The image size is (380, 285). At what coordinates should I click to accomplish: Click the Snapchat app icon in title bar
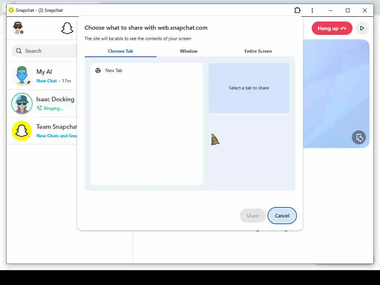tap(11, 10)
